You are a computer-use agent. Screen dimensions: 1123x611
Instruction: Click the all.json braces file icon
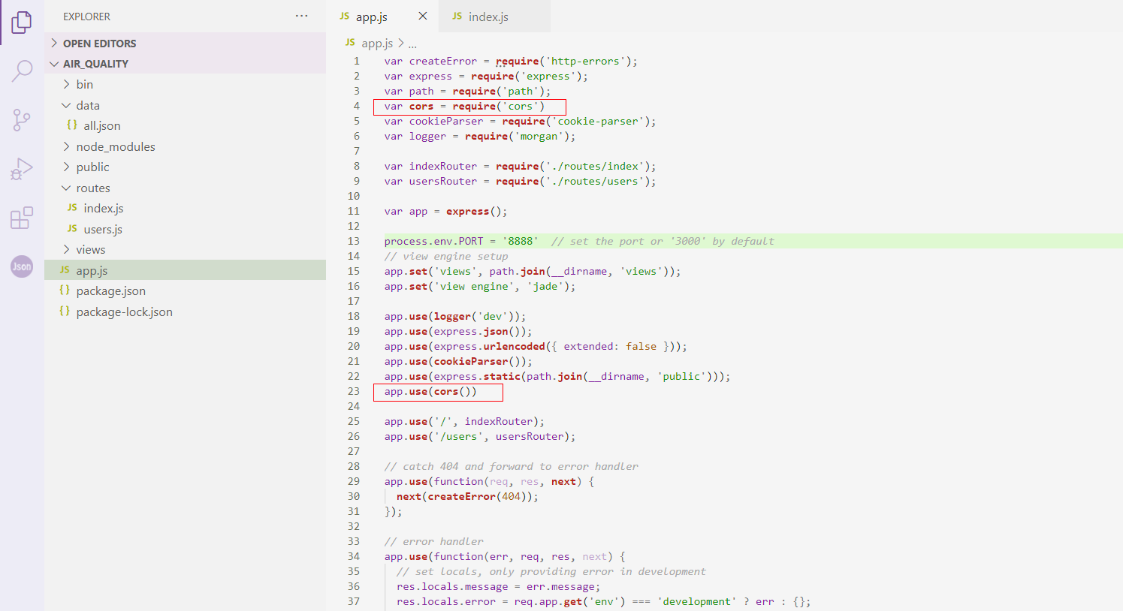click(72, 125)
